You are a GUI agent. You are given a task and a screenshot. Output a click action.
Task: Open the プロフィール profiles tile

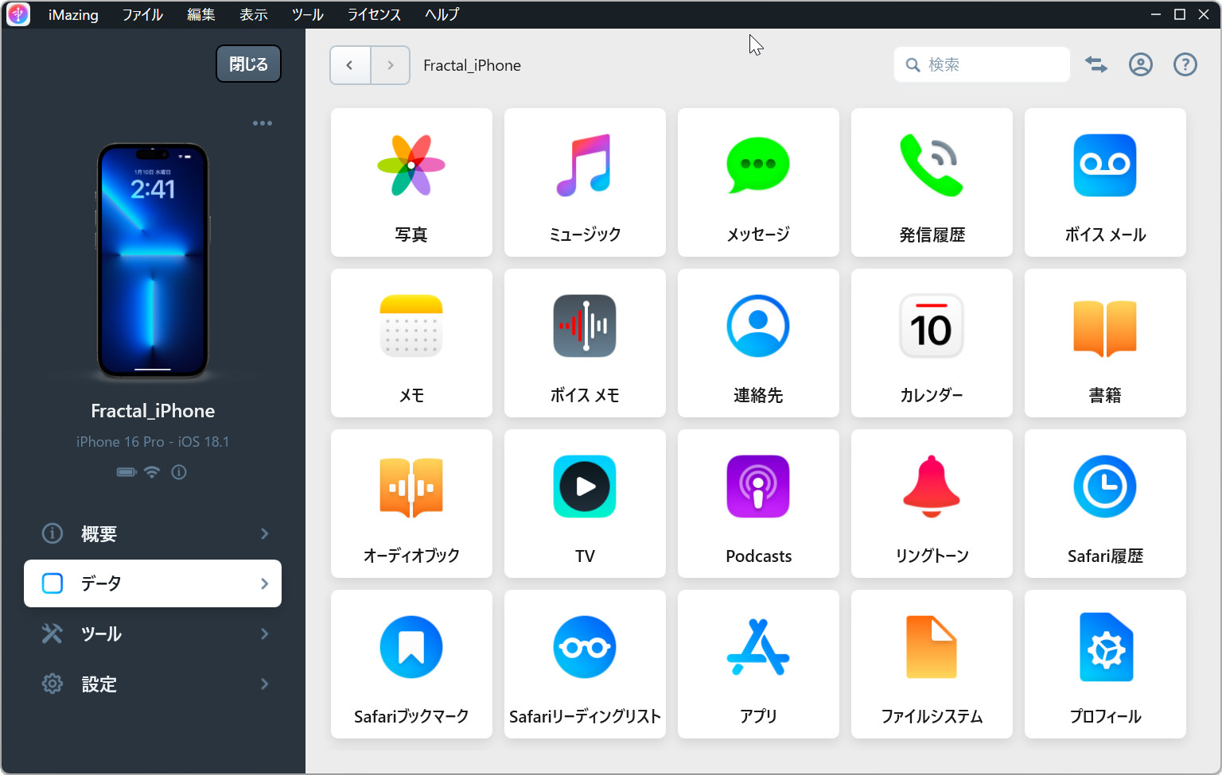pyautogui.click(x=1105, y=664)
